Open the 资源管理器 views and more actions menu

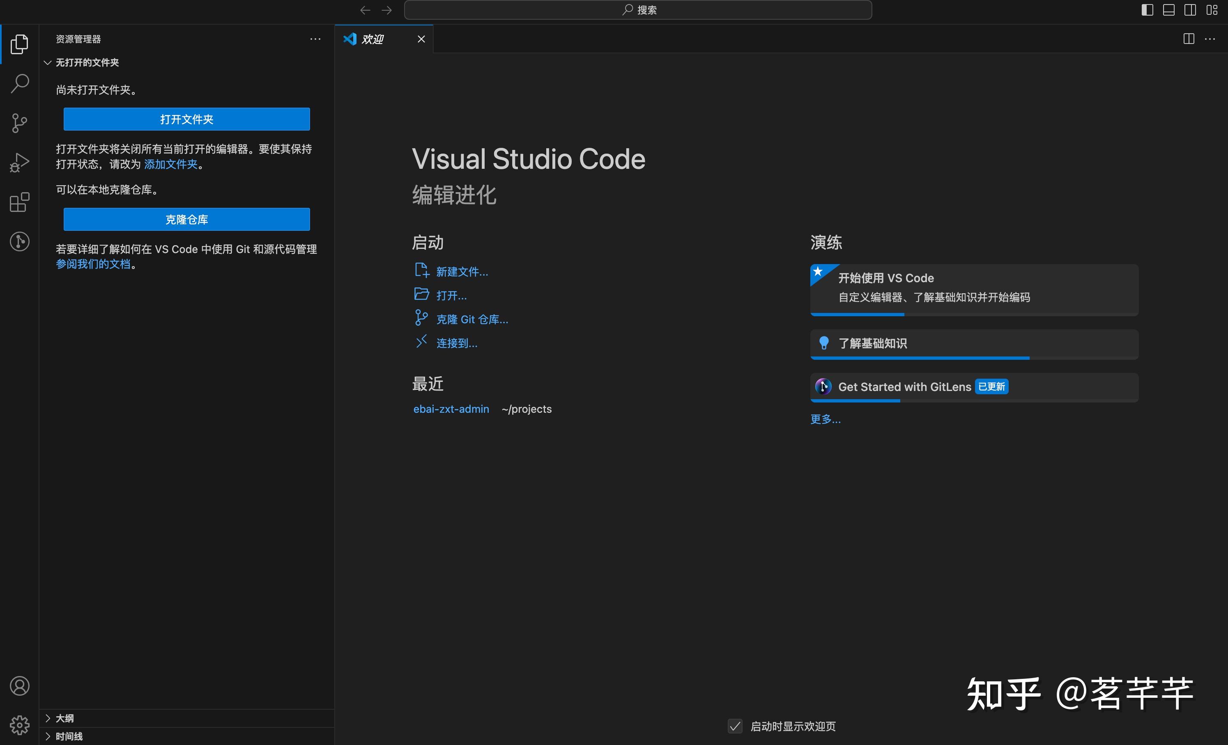point(315,39)
